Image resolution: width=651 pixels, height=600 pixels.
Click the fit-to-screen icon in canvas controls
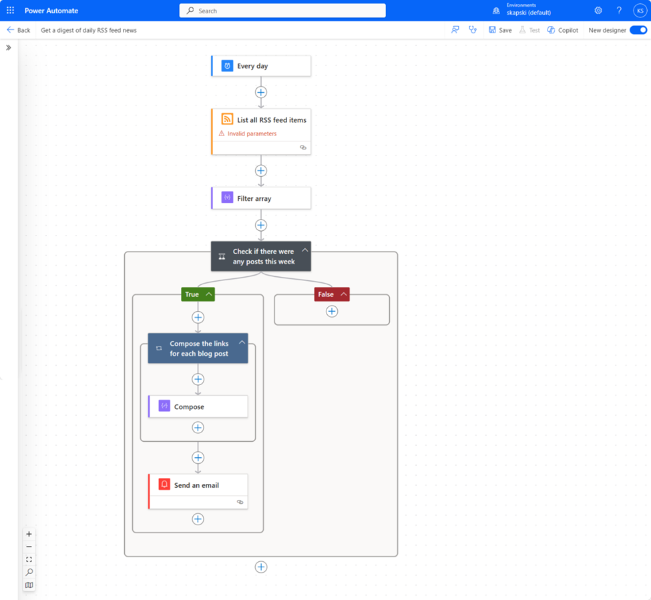(29, 559)
